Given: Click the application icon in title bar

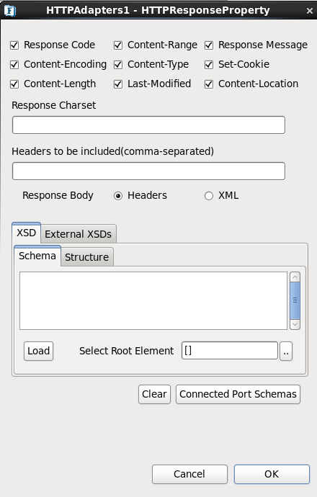Looking at the screenshot, I should tap(10, 11).
